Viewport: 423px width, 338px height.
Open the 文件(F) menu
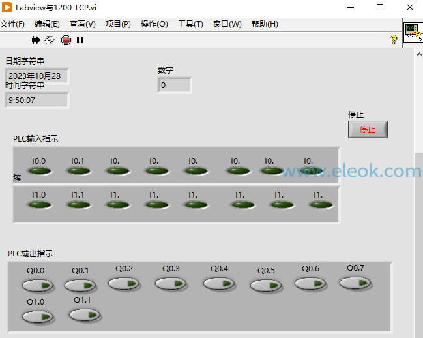12,24
